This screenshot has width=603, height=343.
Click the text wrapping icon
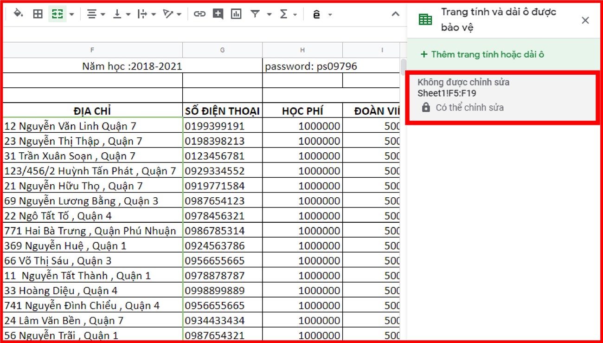[x=142, y=14]
